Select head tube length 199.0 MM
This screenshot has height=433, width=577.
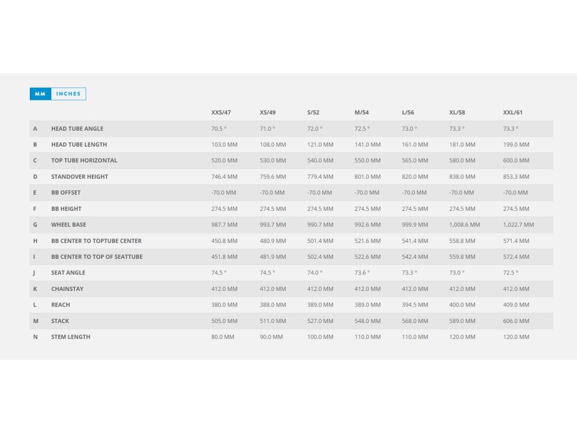coord(516,144)
